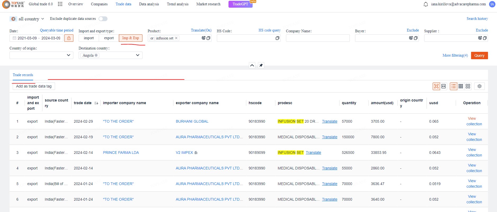The height and width of the screenshot is (212, 497).
Task: Click the date lock icon button
Action: click(x=69, y=38)
